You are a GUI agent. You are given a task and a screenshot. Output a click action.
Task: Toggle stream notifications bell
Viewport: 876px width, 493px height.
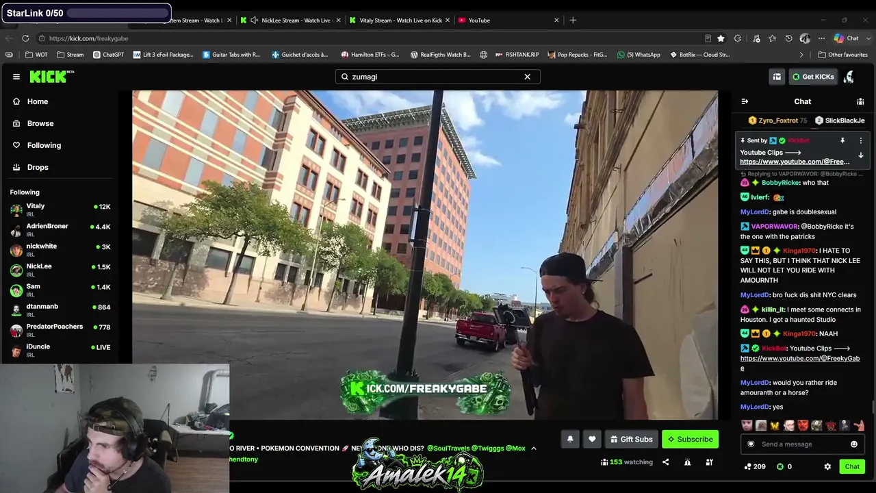(570, 439)
